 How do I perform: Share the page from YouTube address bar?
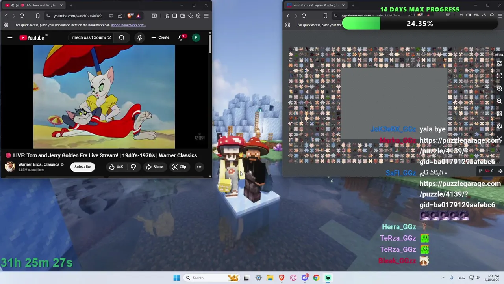[x=120, y=16]
